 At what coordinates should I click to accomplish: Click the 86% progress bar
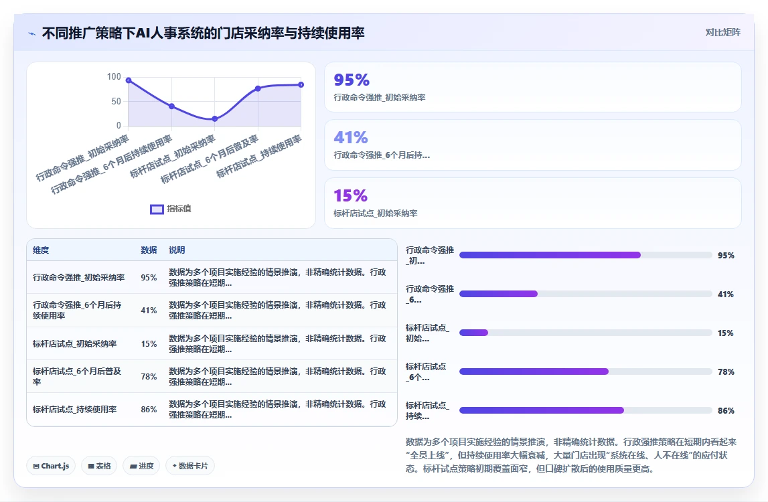(x=585, y=410)
